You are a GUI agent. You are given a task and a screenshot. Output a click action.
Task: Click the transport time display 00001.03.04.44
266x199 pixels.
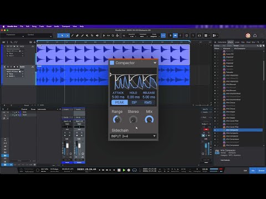pyautogui.click(x=86, y=169)
